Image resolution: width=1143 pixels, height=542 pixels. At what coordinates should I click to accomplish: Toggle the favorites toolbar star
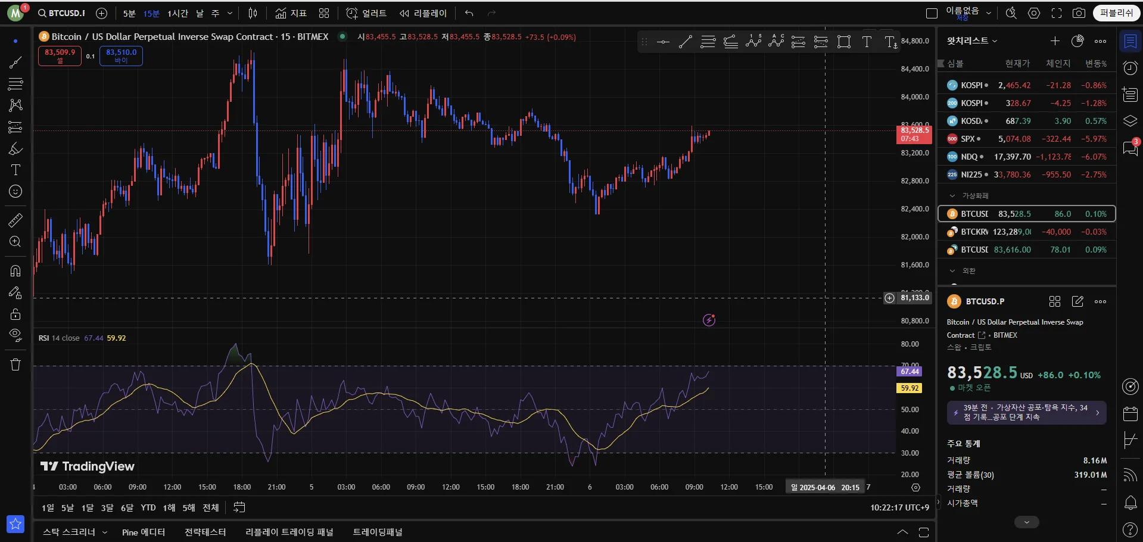coord(15,524)
